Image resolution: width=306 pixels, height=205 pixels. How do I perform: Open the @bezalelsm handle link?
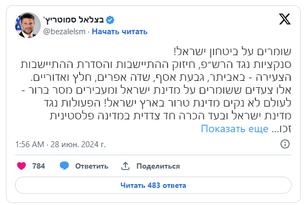tap(64, 32)
